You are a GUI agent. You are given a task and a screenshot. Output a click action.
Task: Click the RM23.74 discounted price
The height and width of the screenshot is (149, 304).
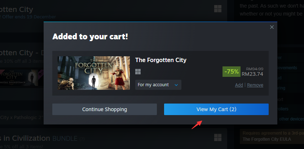coord(252,74)
